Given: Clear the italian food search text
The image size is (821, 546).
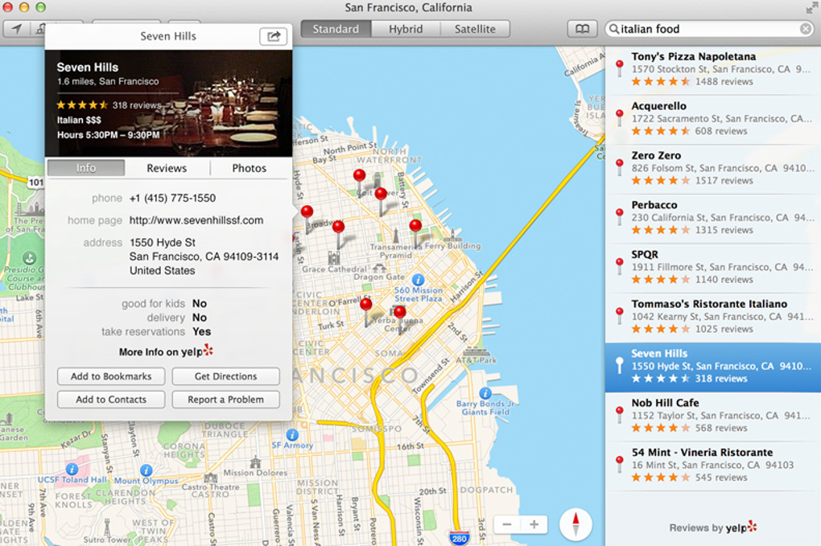Looking at the screenshot, I should tap(806, 29).
